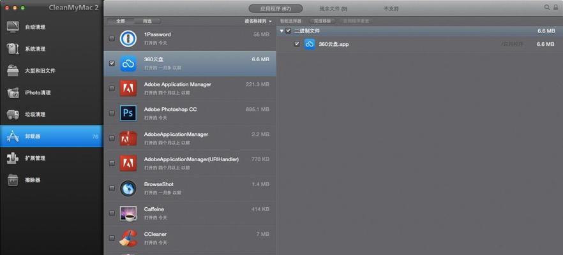Click the AdobeApplicationManager(URIHandler) icon
Image resolution: width=563 pixels, height=255 pixels.
pyautogui.click(x=128, y=163)
